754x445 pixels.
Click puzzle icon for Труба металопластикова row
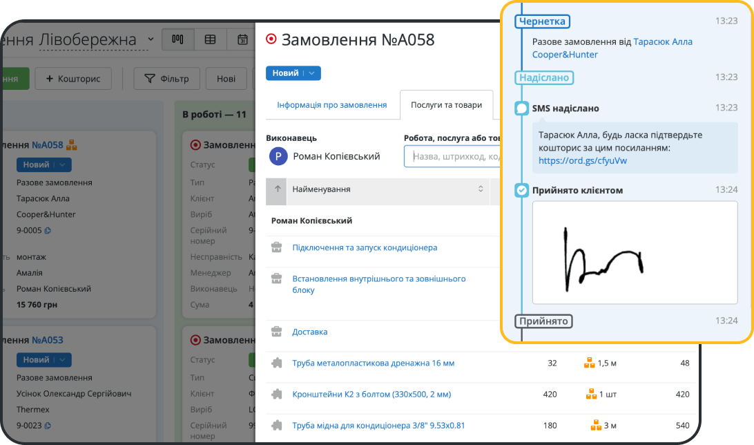[276, 363]
